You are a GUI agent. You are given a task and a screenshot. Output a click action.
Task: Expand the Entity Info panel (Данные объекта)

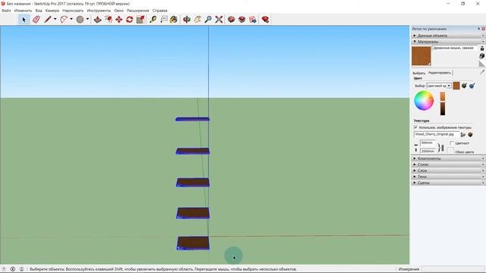pyautogui.click(x=448, y=36)
